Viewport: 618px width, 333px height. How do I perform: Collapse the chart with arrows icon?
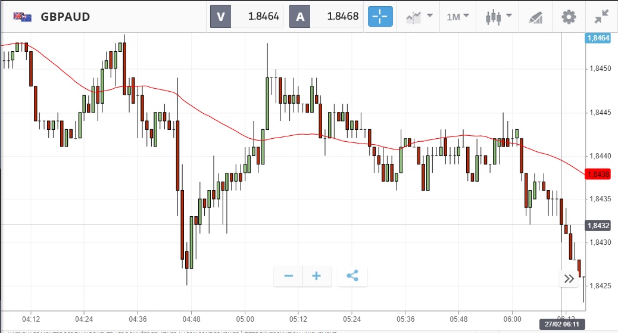pos(602,17)
